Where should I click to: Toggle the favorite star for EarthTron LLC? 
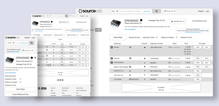click(x=145, y=71)
